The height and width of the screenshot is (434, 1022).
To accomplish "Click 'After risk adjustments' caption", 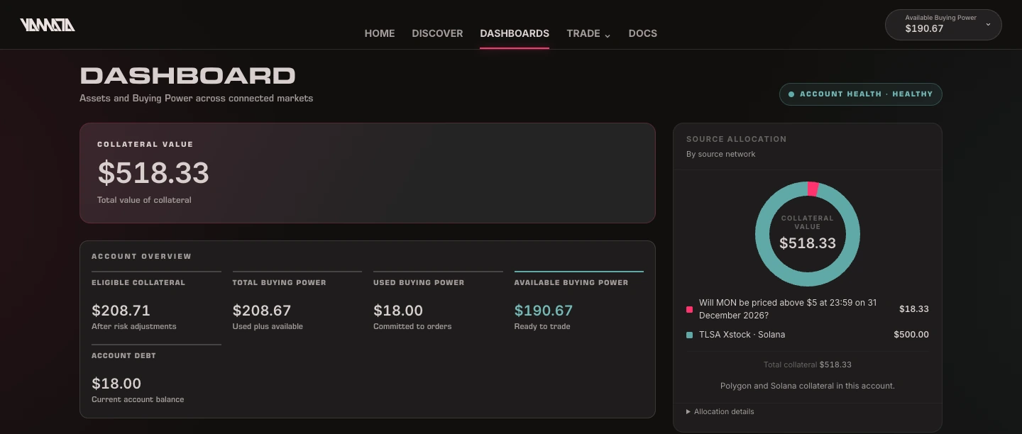I will 134,326.
